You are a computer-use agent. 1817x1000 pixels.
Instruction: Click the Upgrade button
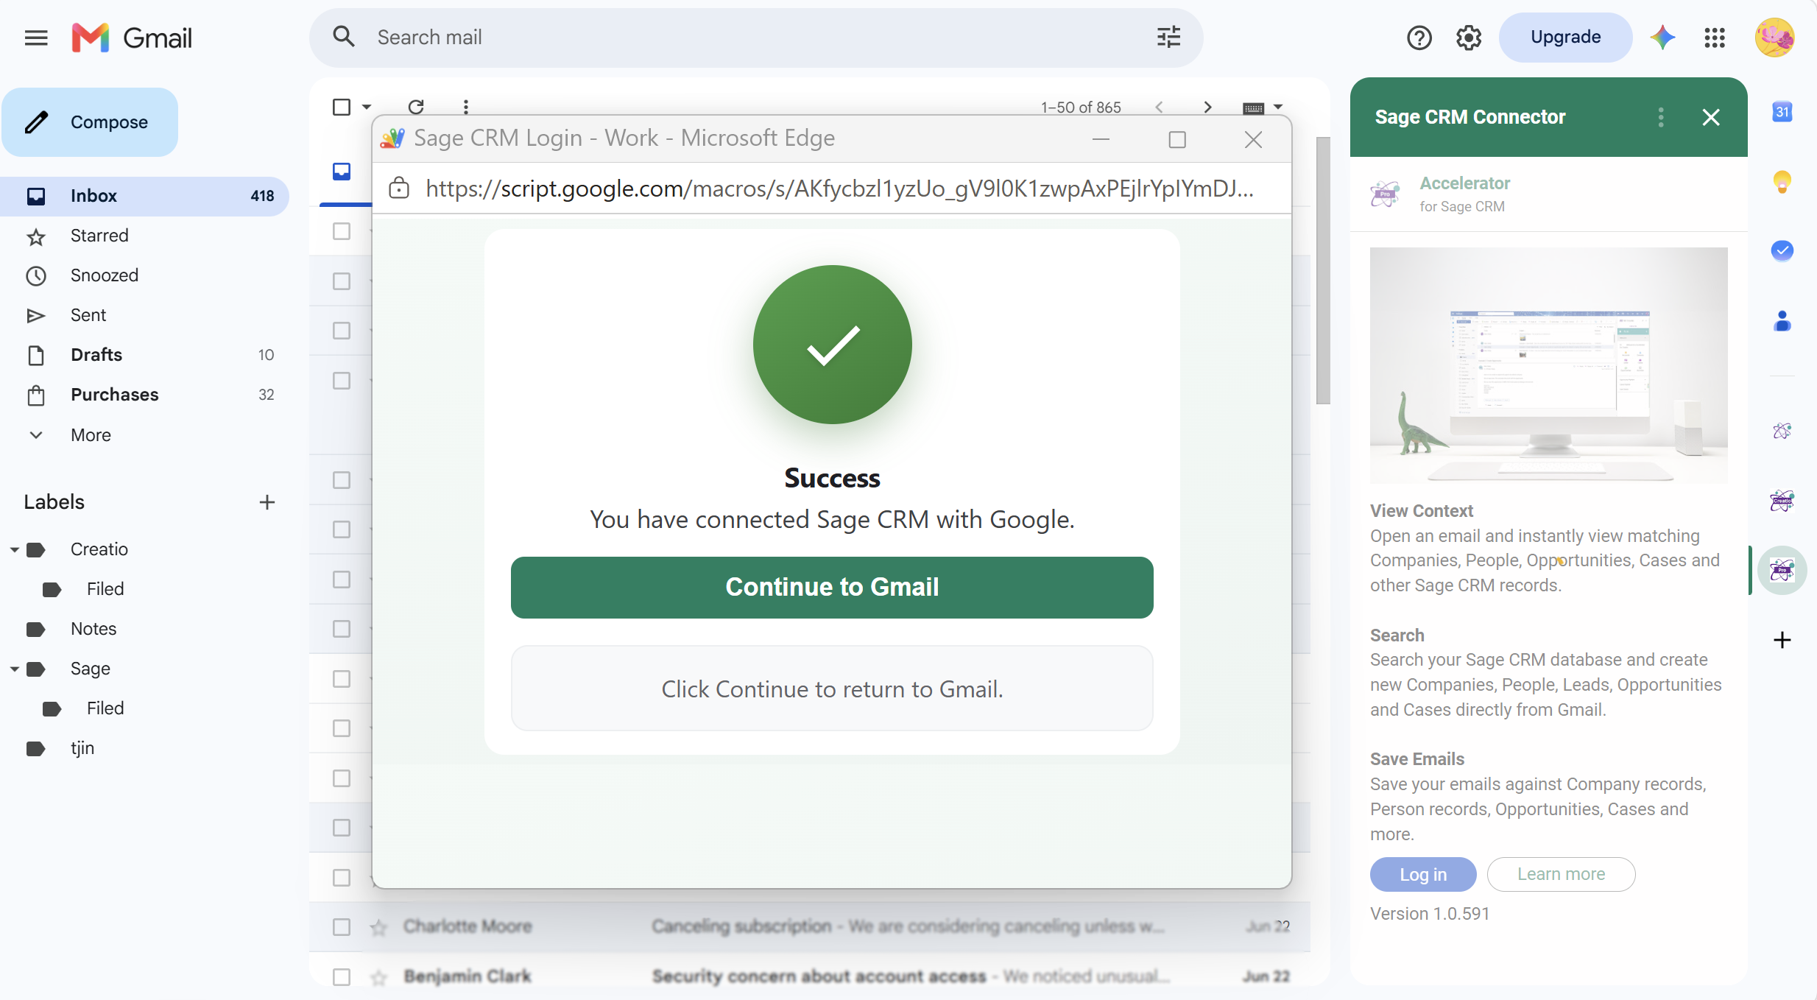1565,38
